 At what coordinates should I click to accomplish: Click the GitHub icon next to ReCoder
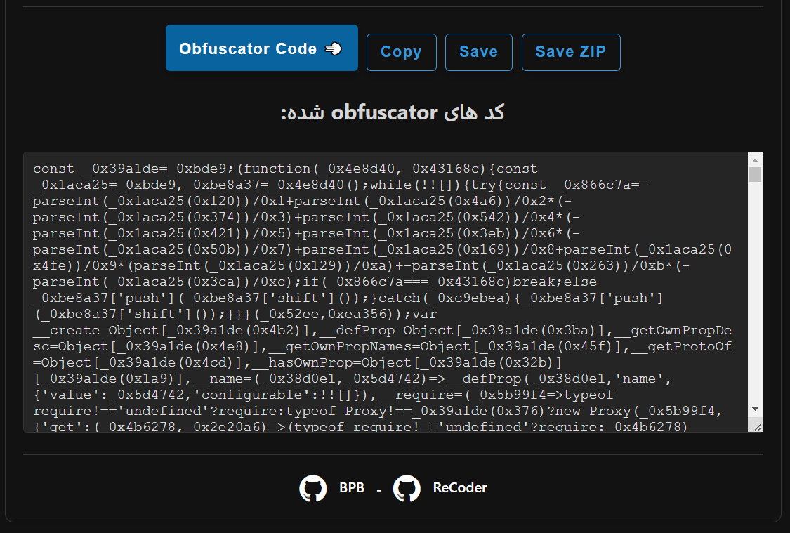coord(407,487)
